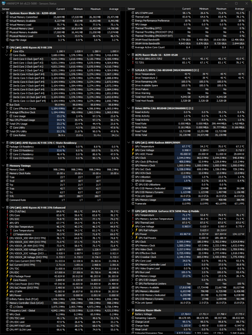Collapse the System: Razer Blade 16 group
The height and width of the screenshot is (335, 252).
coord(3,13)
